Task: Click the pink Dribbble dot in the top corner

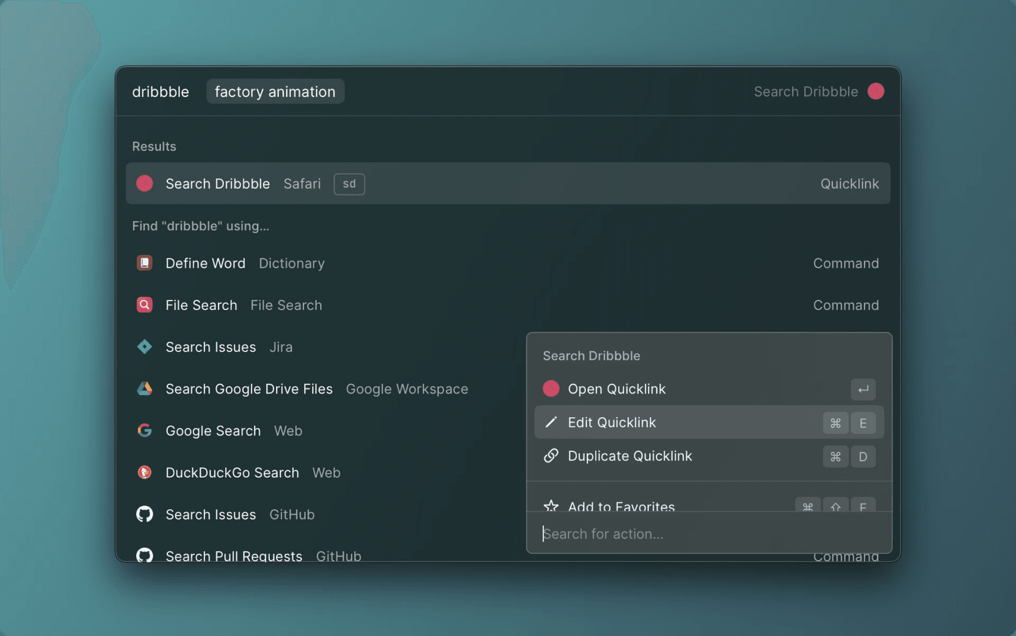Action: point(876,91)
